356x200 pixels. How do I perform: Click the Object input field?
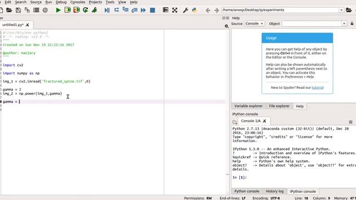click(x=312, y=23)
